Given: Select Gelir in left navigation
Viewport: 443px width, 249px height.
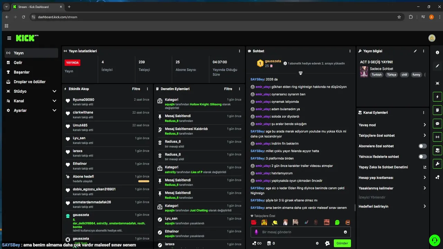Looking at the screenshot, I should [x=31, y=63].
